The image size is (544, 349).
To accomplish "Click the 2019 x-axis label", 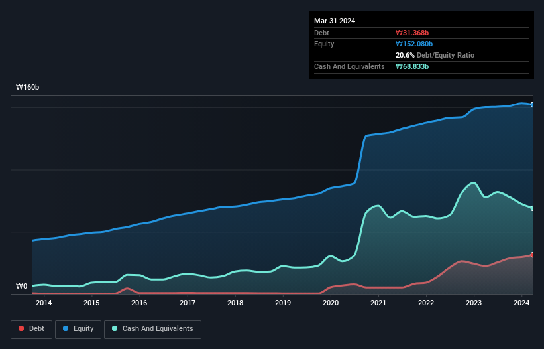I will [283, 303].
